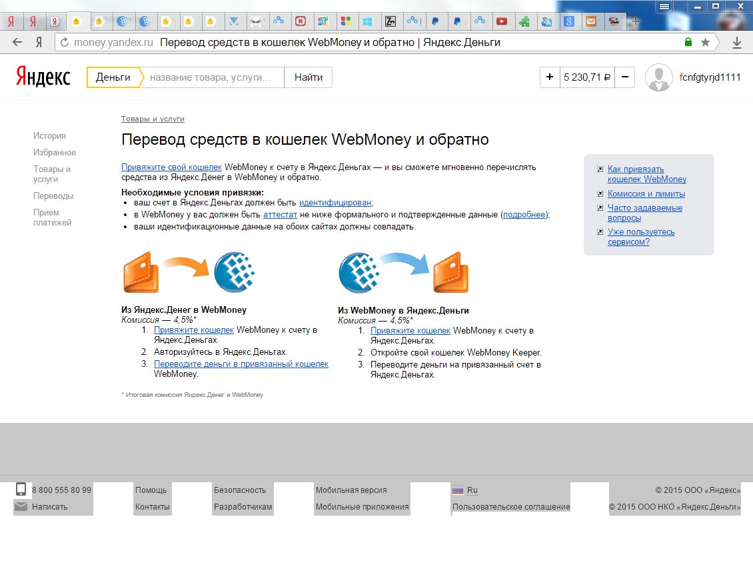The image size is (753, 565).
Task: Click the идентифицирован link
Action: tap(336, 202)
